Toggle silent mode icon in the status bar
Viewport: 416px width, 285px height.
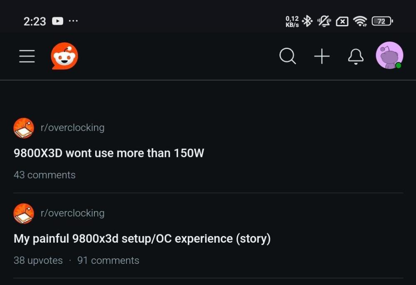325,21
